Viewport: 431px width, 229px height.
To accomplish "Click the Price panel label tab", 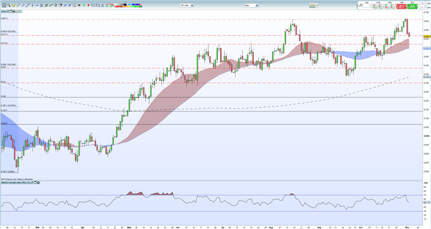I will [4, 11].
